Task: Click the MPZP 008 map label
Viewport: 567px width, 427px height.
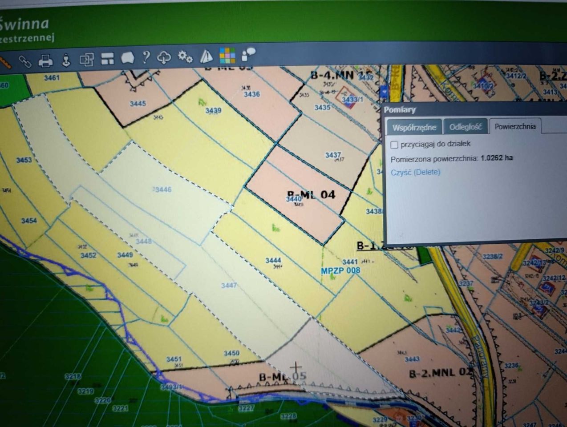Action: 340,270
